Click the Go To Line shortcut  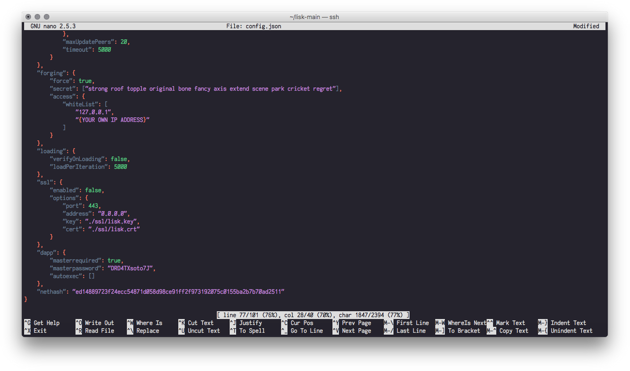pos(307,331)
